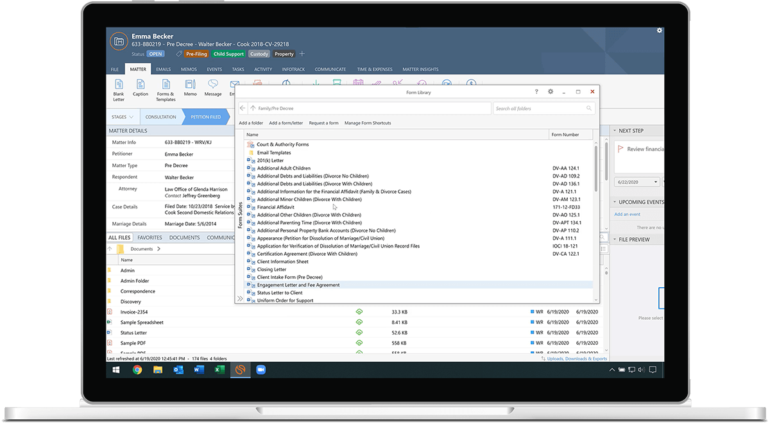
Task: Open the Caption creation tool
Action: point(140,90)
